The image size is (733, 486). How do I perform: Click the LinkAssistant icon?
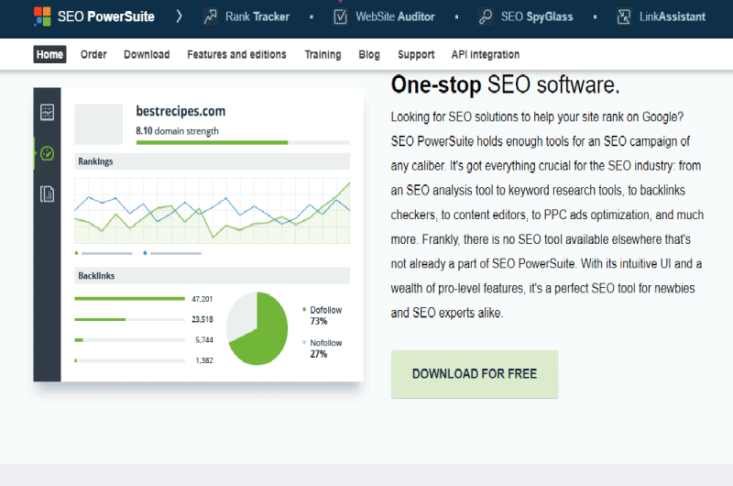624,17
